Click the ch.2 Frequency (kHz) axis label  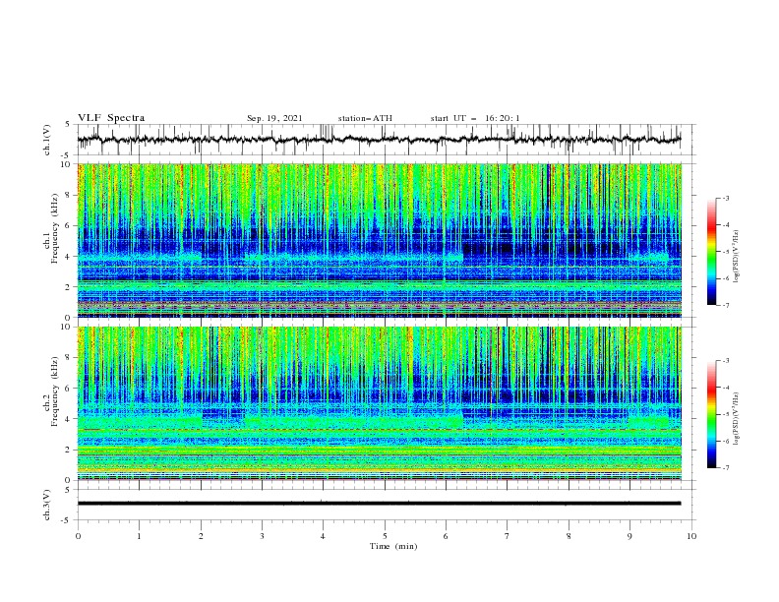click(x=51, y=391)
